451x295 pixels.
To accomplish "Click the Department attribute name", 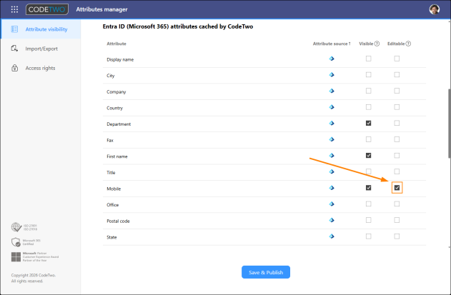I will coord(119,124).
